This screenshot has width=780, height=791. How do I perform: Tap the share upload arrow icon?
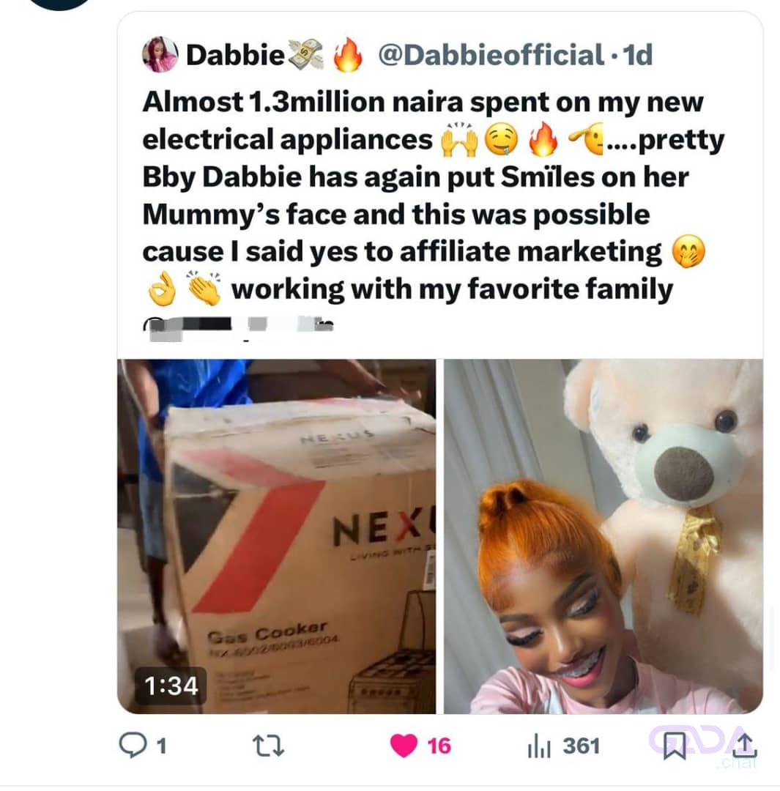tap(744, 745)
